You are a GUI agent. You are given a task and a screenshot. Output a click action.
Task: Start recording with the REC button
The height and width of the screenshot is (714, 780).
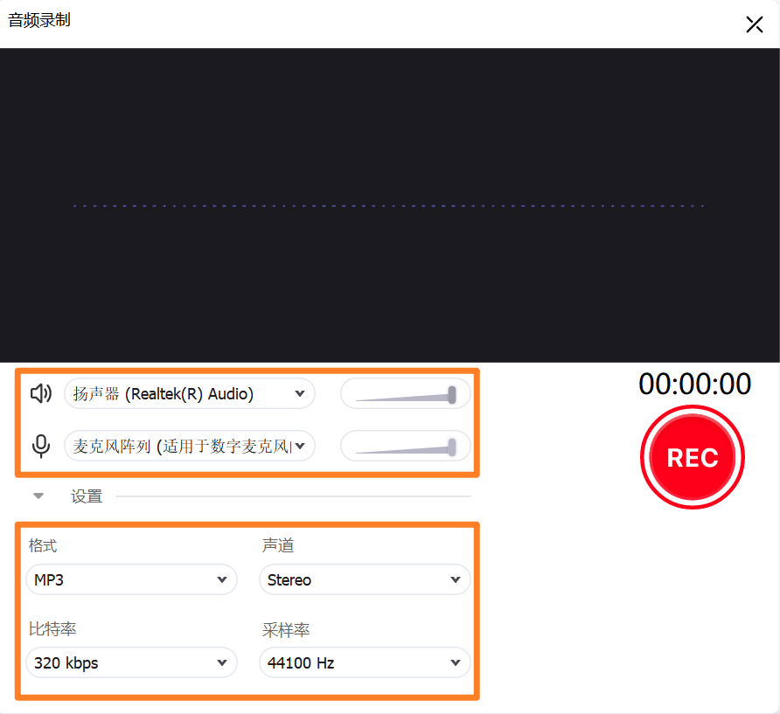pos(693,457)
